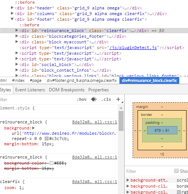Select #index in the breadcrumb
The image size is (188, 194).
pyautogui.click(x=18, y=80)
